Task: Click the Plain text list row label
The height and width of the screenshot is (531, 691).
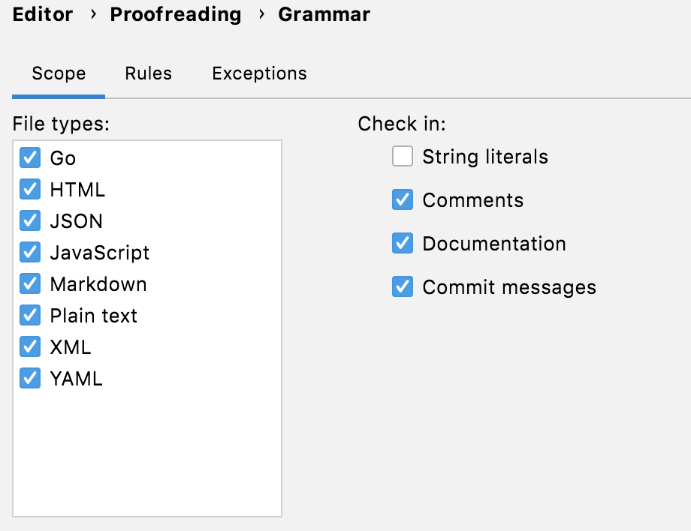Action: 93,316
